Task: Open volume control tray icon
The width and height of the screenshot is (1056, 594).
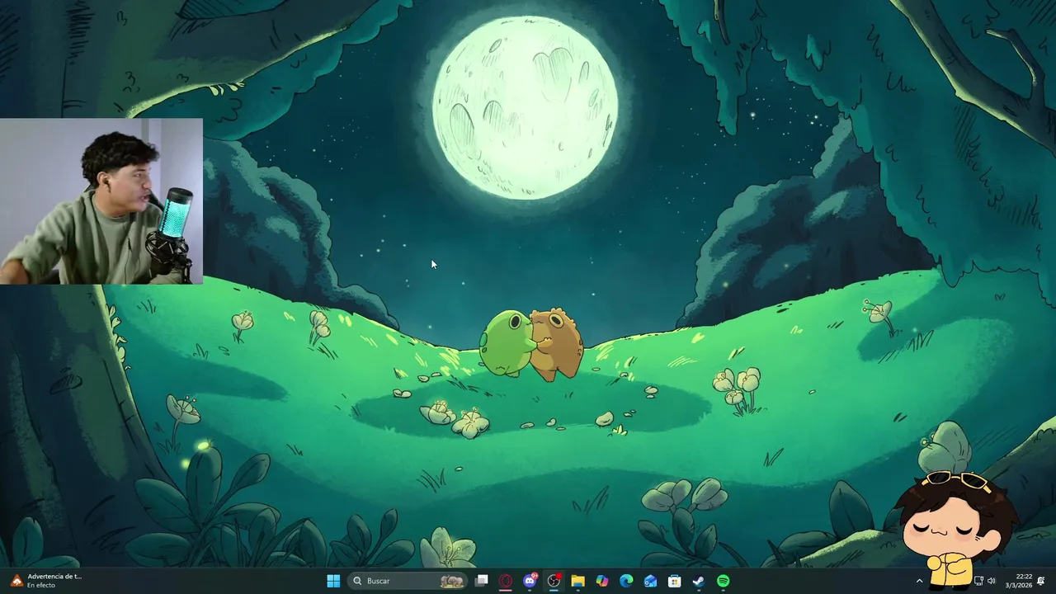Action: [992, 581]
